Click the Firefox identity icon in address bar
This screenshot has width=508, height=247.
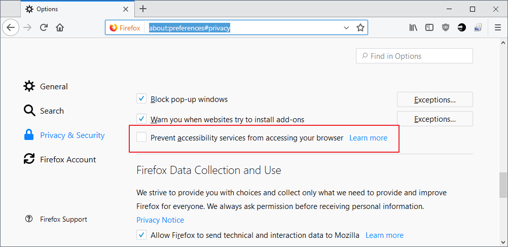[x=114, y=28]
